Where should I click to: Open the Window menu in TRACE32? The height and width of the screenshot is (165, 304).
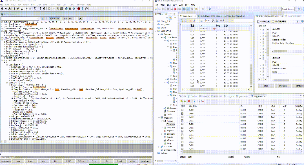(x=81, y=5)
